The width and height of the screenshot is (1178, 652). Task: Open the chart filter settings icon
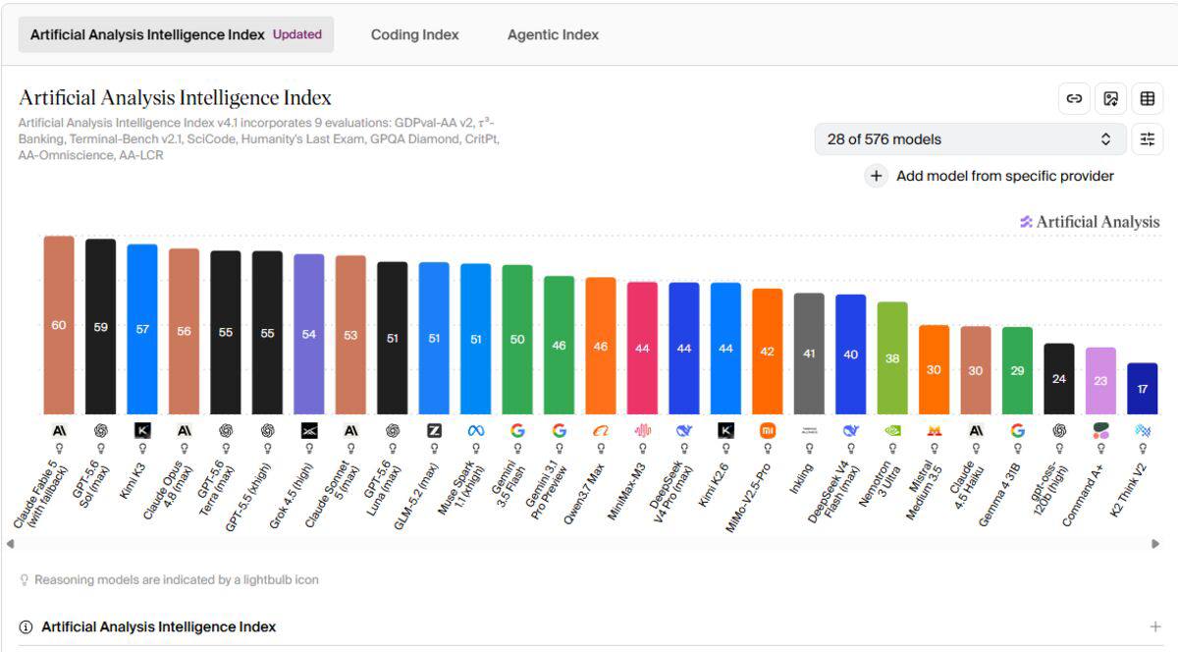coord(1147,138)
